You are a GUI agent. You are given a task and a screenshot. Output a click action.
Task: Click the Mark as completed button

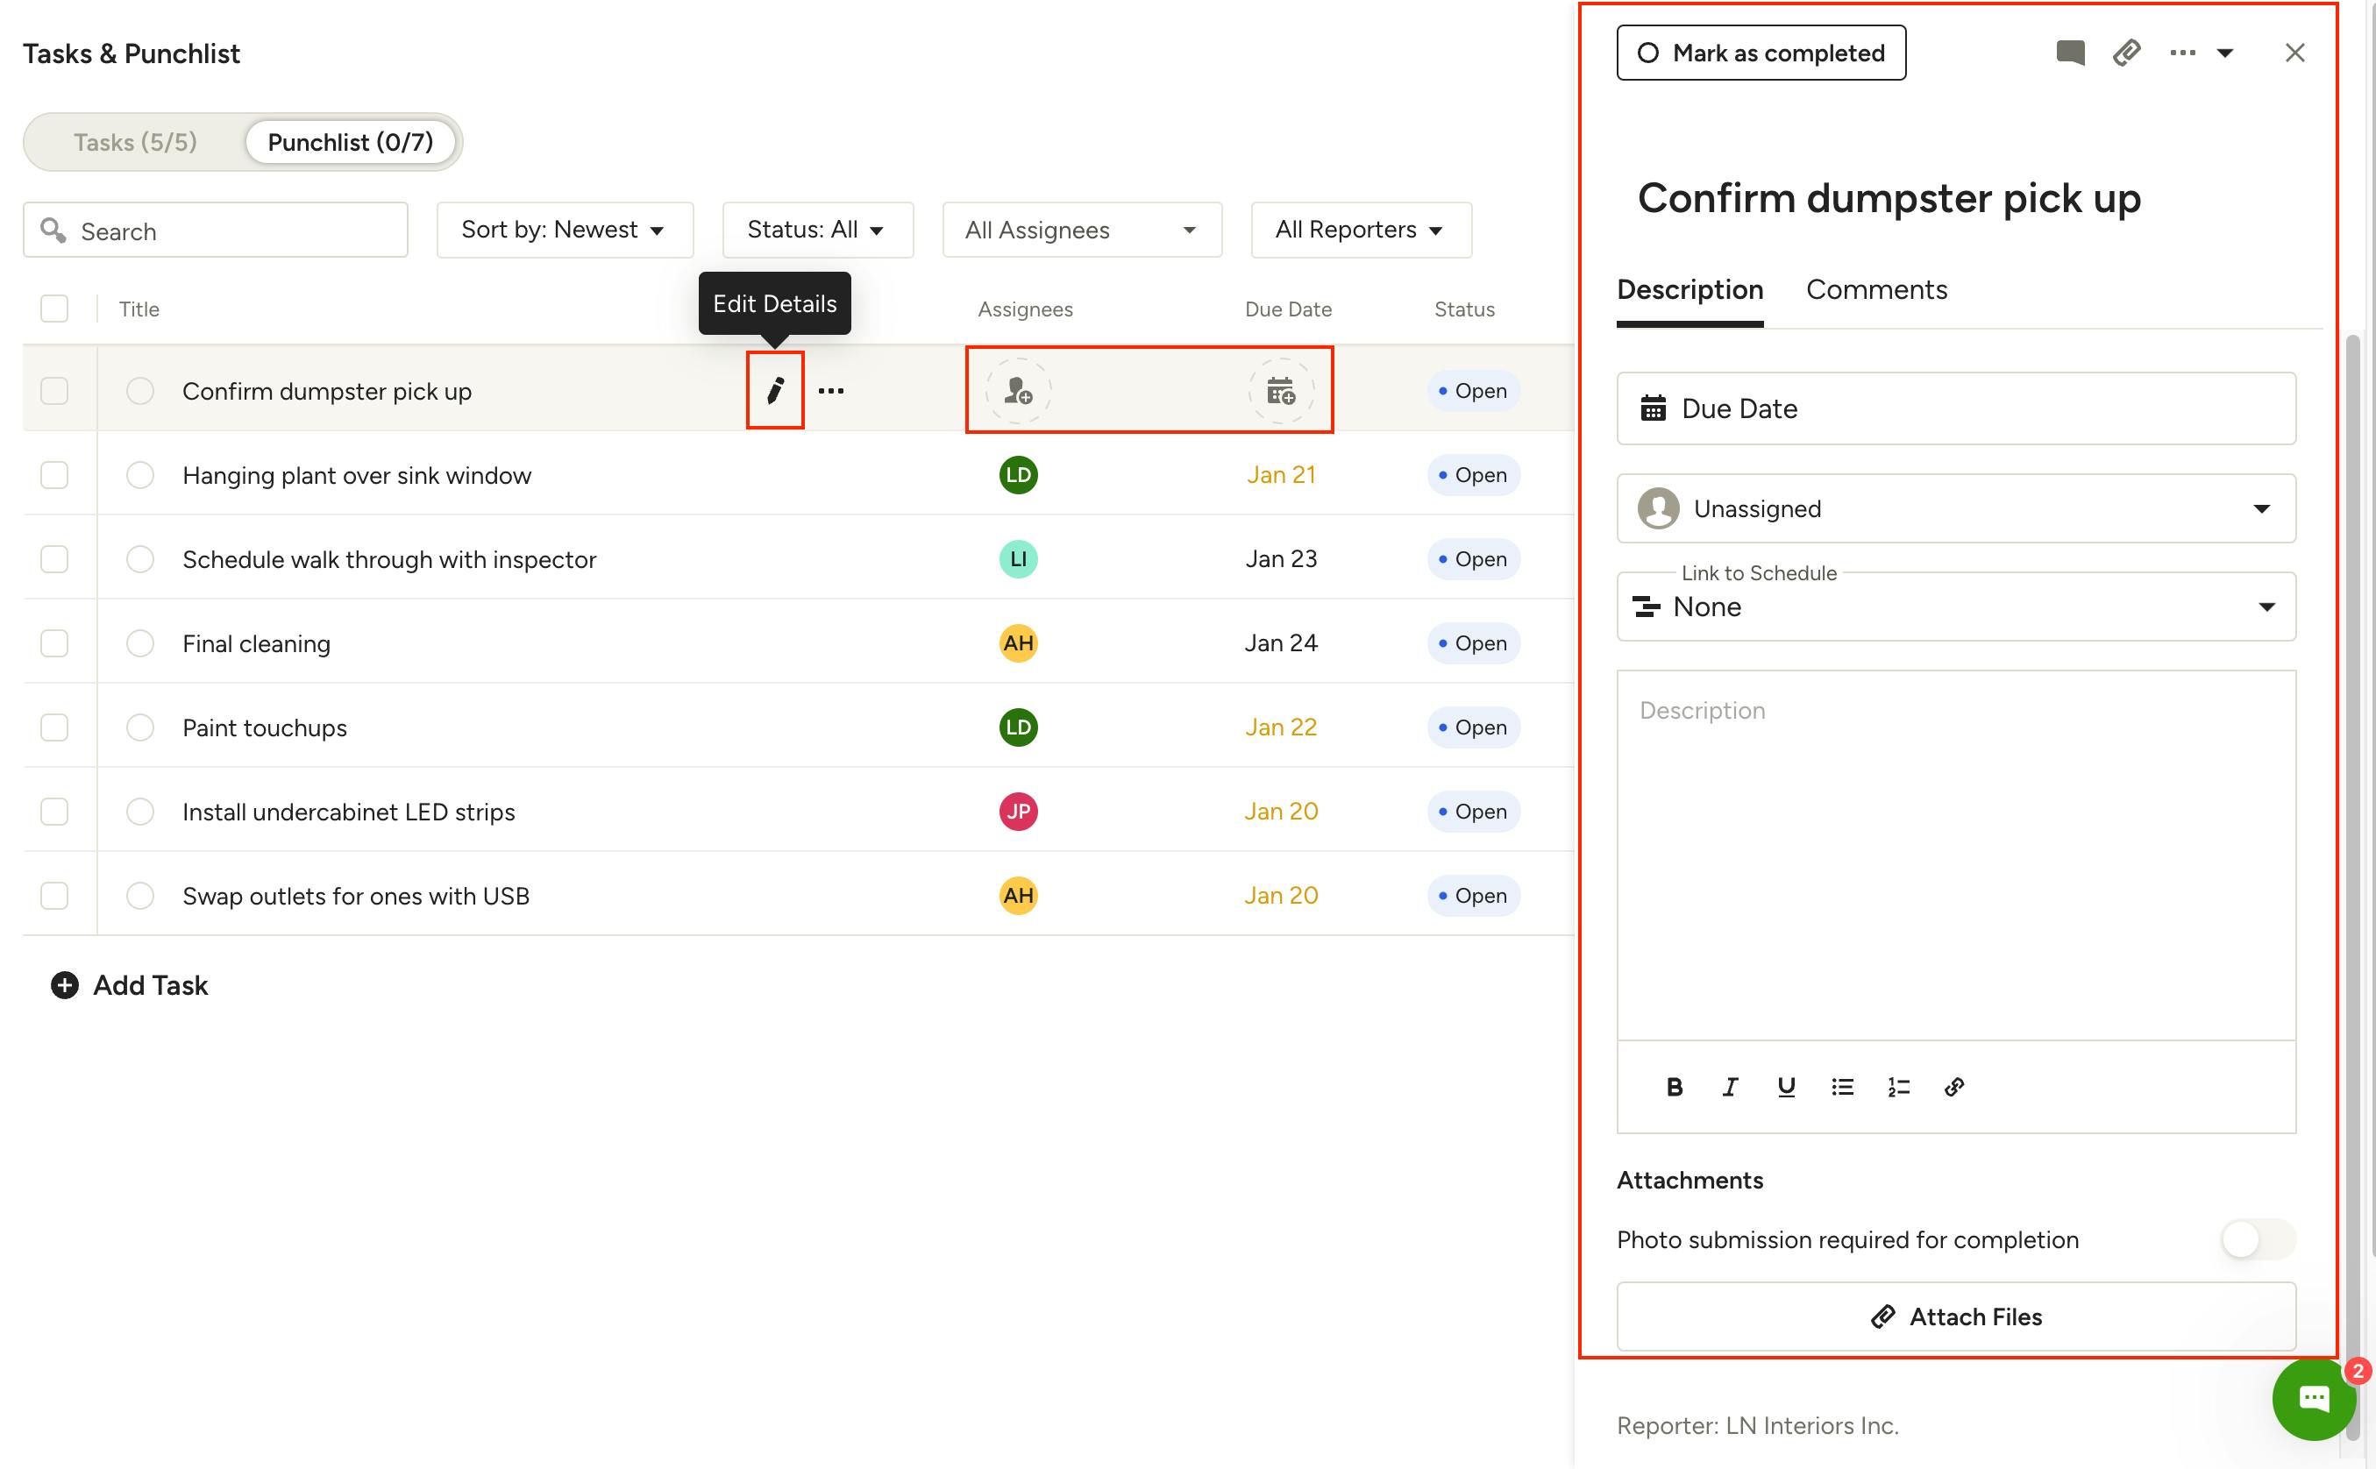point(1761,53)
